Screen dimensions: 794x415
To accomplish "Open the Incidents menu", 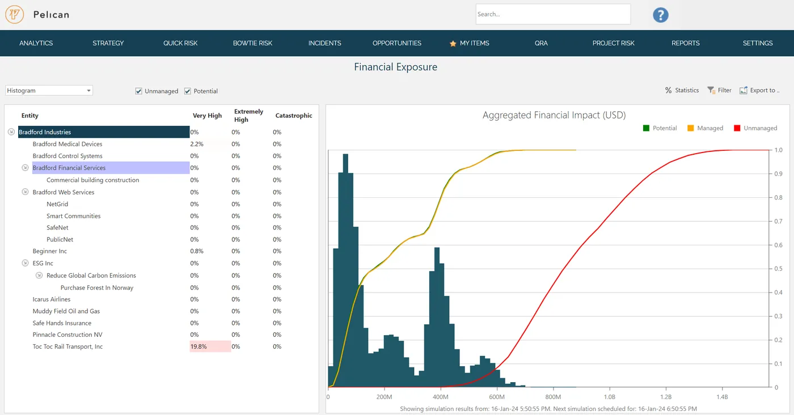I will click(325, 43).
